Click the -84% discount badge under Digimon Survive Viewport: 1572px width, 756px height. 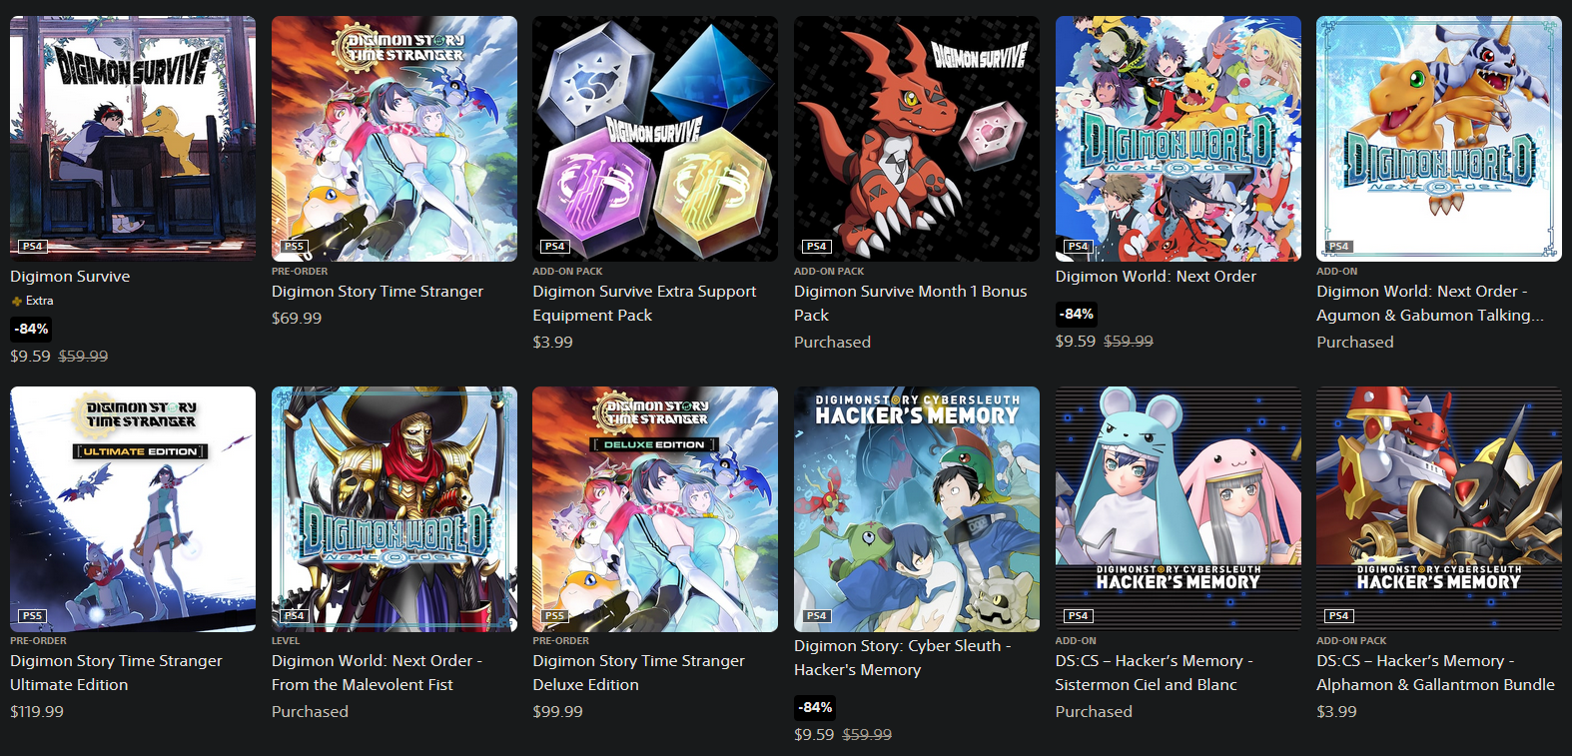[32, 329]
